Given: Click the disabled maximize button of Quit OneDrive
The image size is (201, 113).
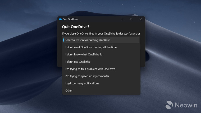Looking at the screenshot, I should (x=131, y=19).
